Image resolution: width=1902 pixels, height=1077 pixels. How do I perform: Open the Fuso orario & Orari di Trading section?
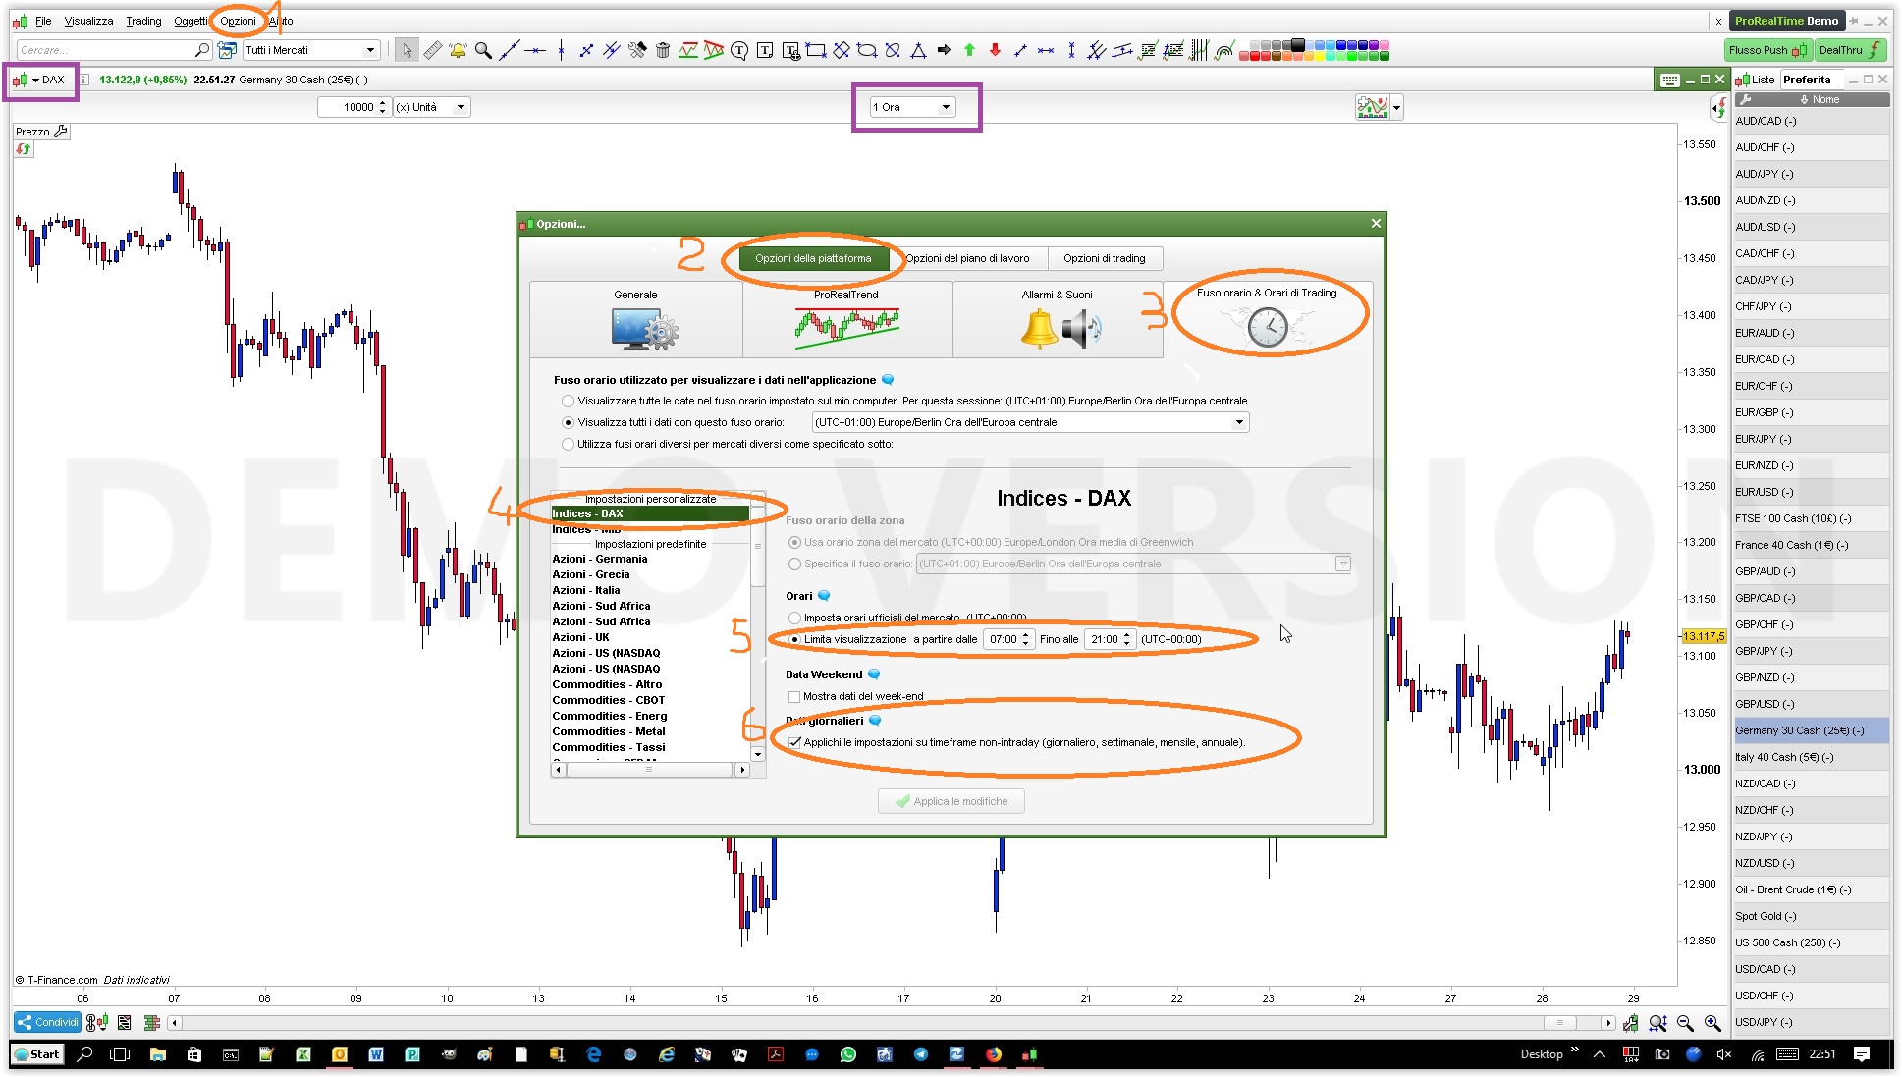coord(1267,318)
